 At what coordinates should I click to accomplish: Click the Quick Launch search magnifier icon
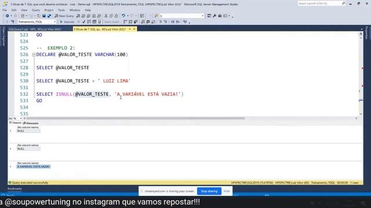[x=343, y=3]
